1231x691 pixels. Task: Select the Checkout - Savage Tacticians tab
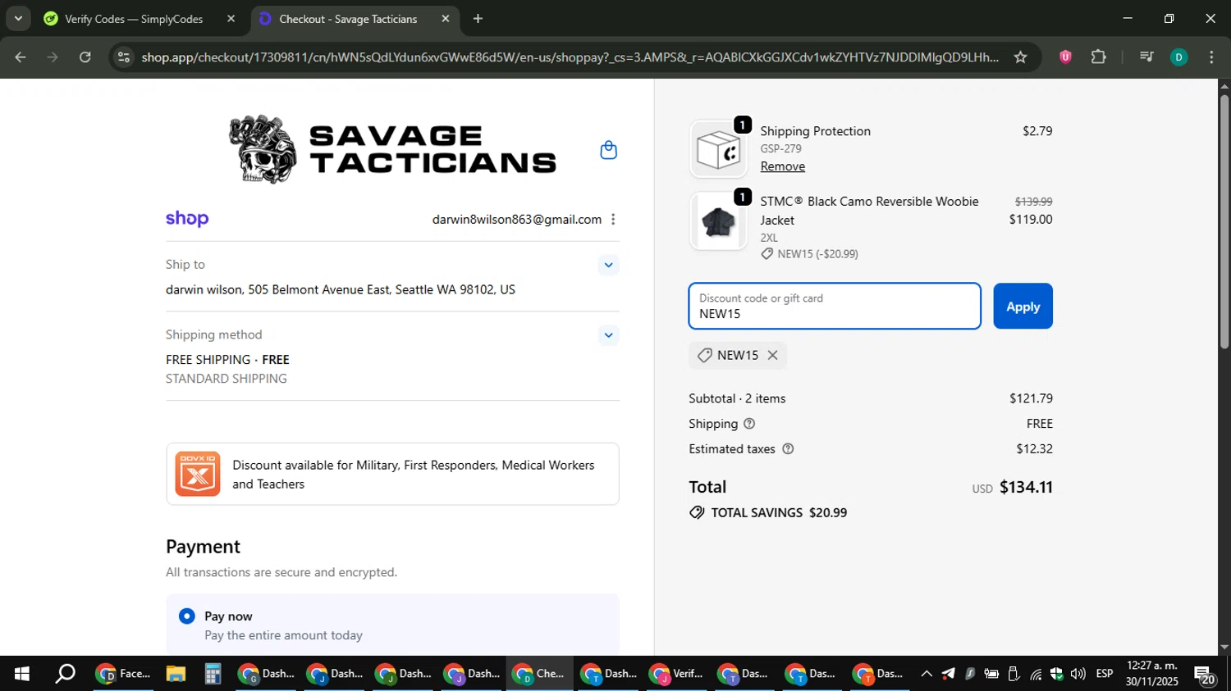[x=347, y=19]
